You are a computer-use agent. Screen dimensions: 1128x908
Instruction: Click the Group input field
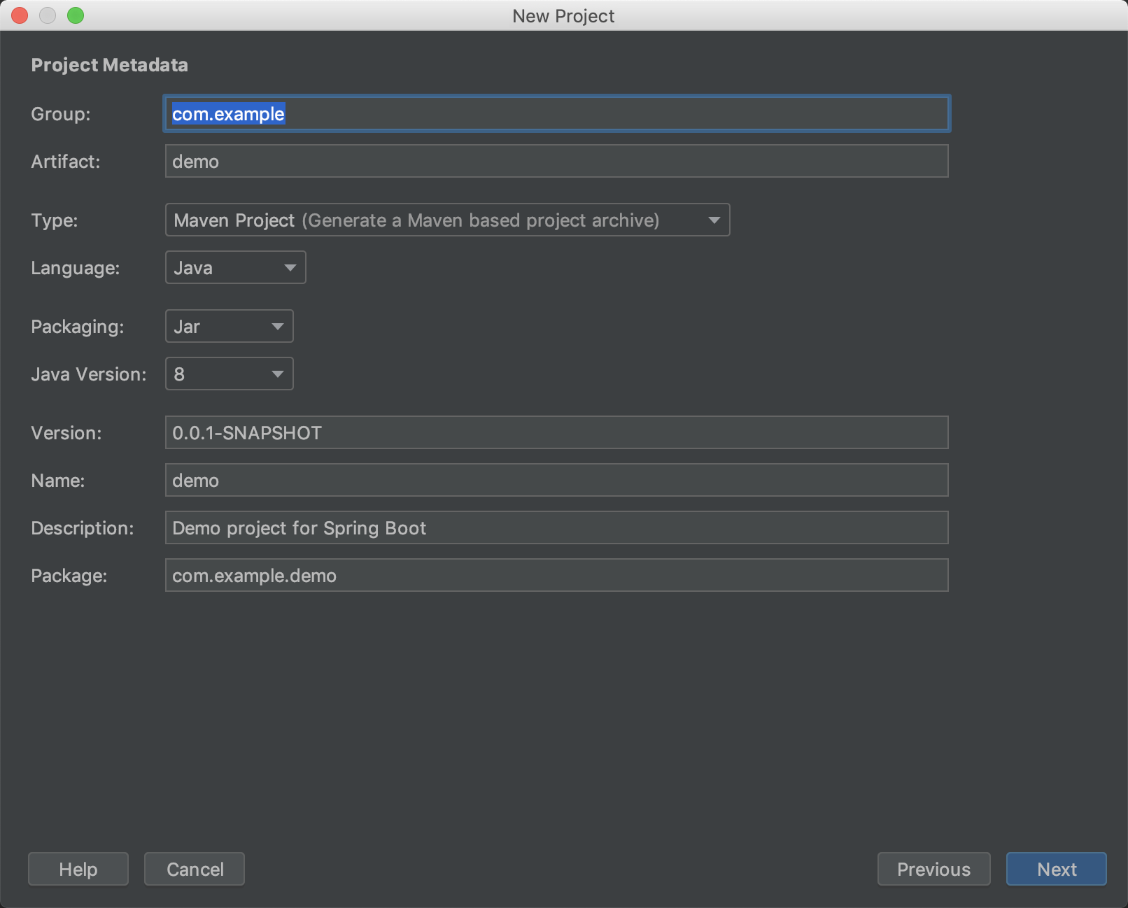[556, 113]
